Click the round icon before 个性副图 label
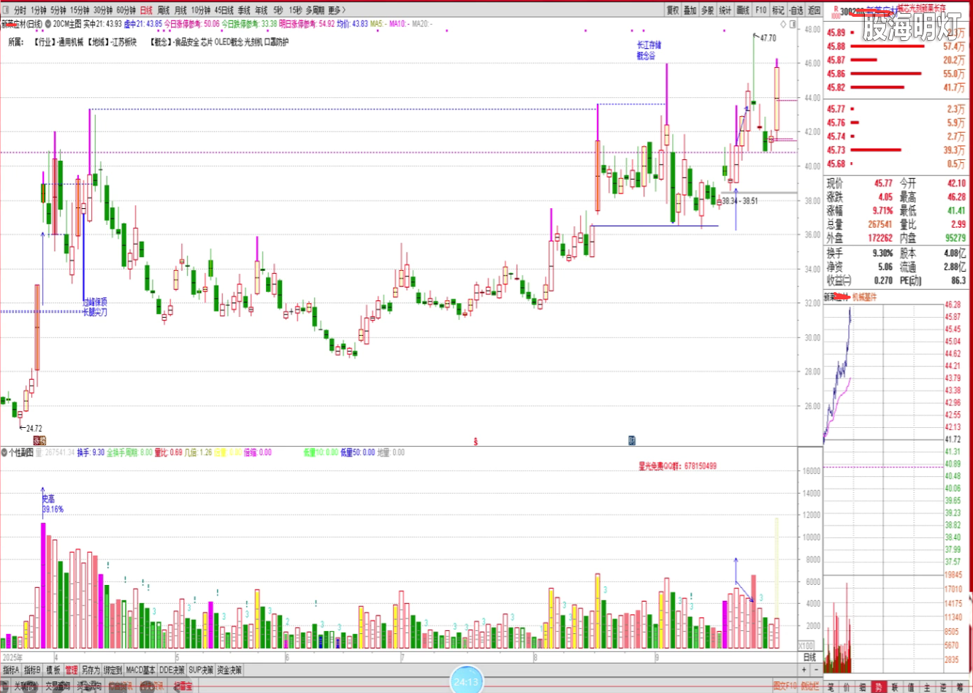Image resolution: width=973 pixels, height=693 pixels. (4, 453)
